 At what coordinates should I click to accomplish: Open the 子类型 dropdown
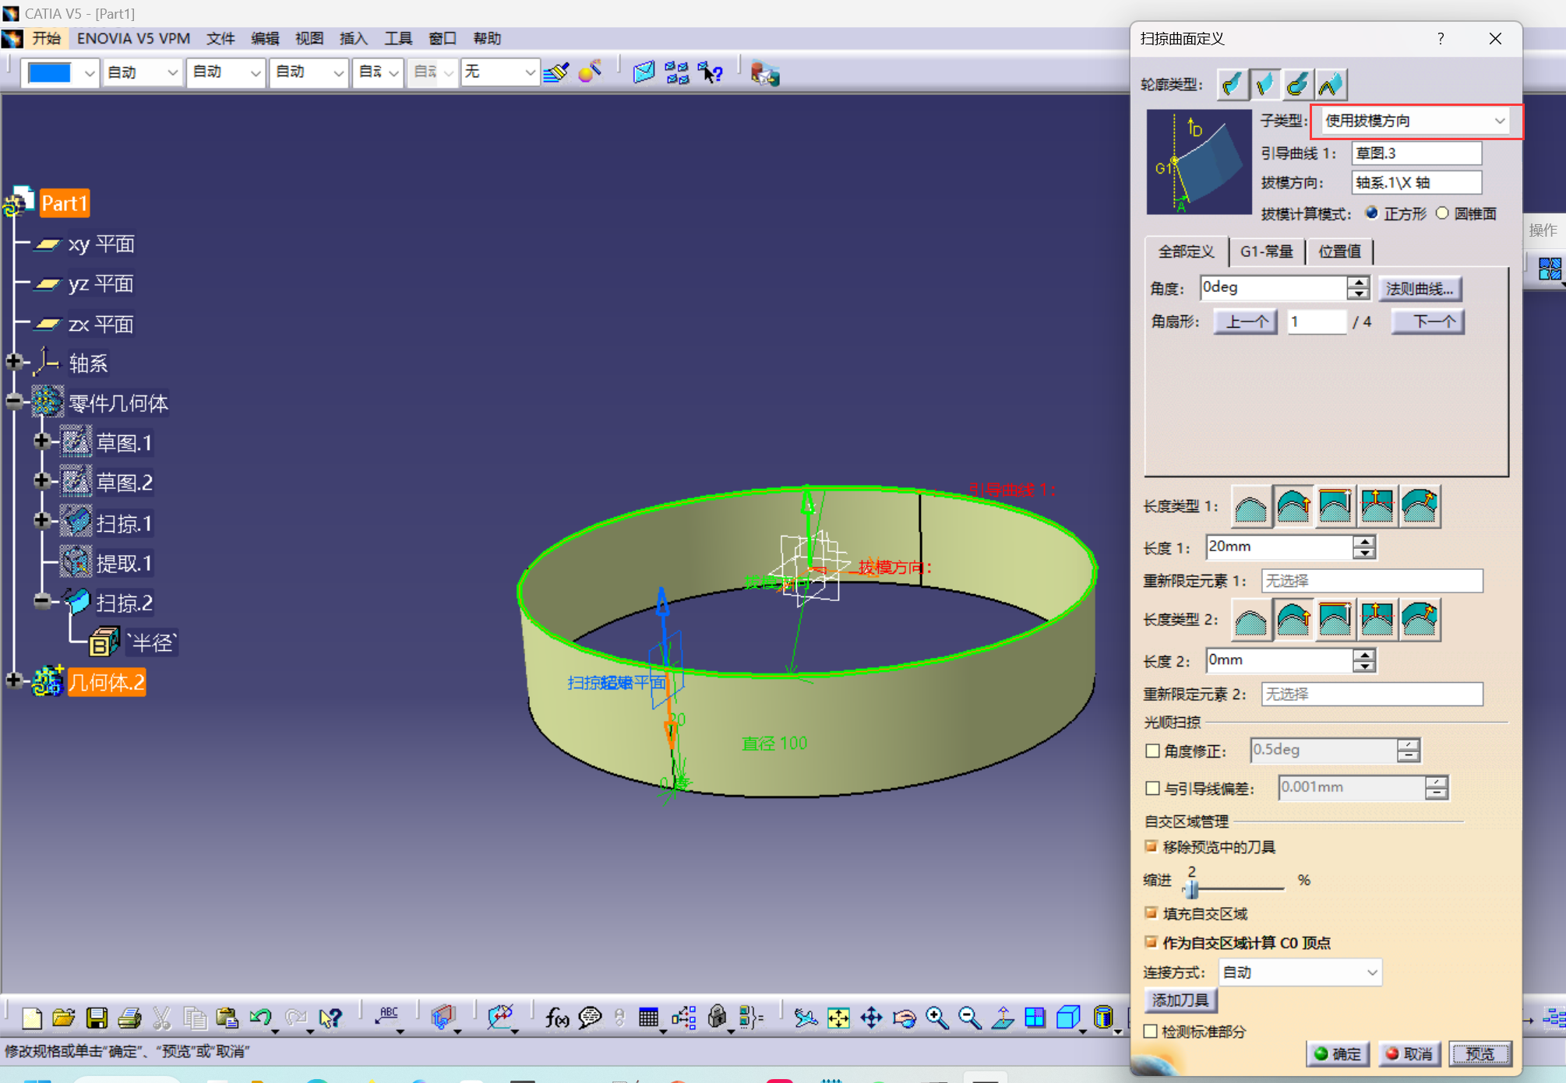[1416, 121]
